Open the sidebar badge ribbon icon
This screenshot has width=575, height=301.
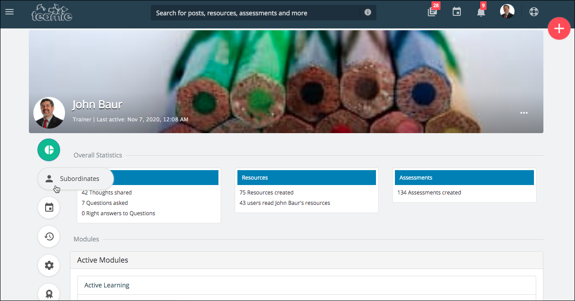tap(49, 293)
